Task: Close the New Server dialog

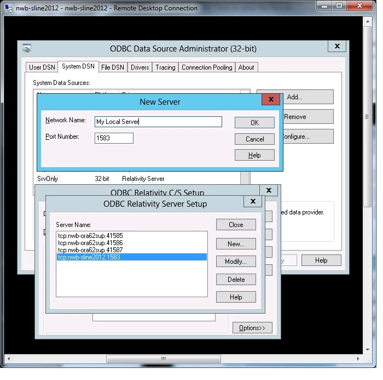Action: click(x=271, y=99)
